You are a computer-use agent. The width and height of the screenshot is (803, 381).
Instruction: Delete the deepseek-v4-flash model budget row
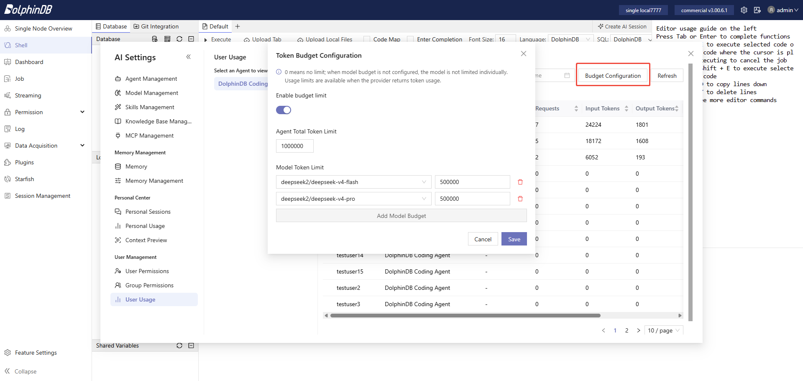(x=520, y=182)
